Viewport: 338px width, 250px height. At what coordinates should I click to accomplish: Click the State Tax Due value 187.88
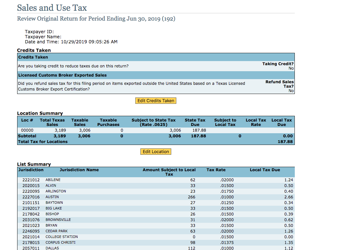pos(199,130)
